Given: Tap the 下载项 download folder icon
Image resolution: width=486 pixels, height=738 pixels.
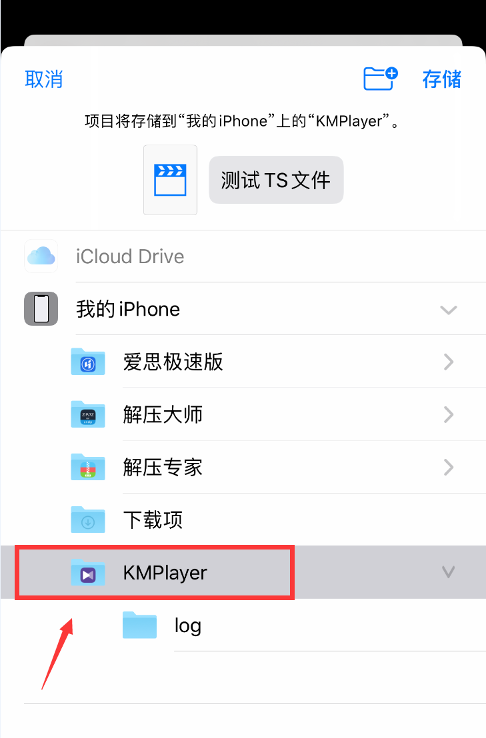Looking at the screenshot, I should coord(88,520).
